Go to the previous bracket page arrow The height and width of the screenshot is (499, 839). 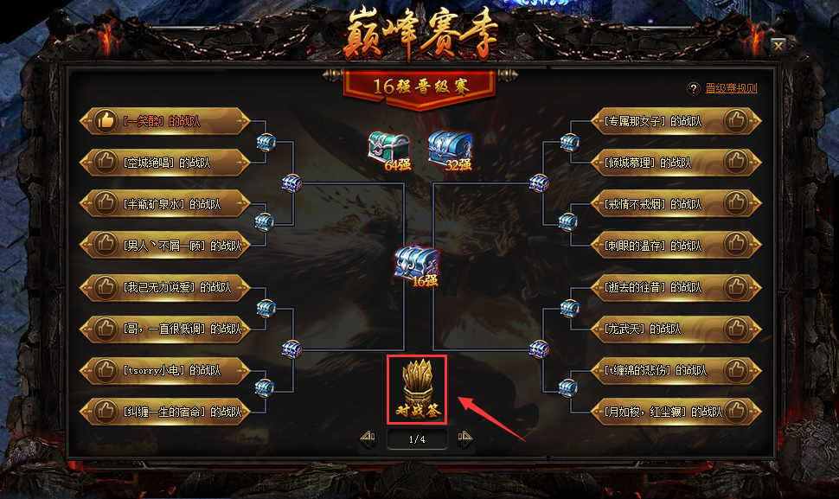pos(368,439)
